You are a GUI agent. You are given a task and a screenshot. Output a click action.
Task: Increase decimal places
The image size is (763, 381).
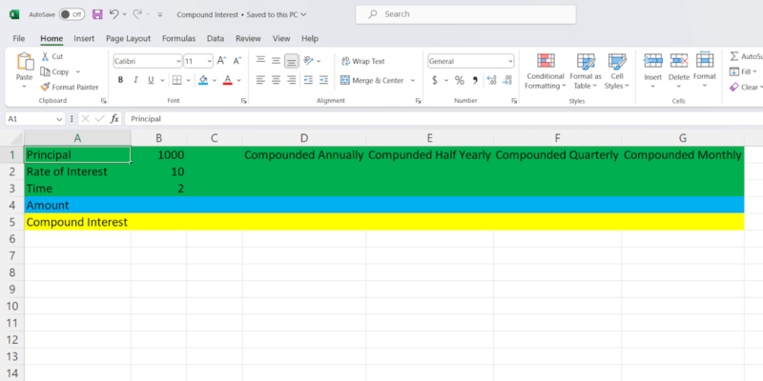click(491, 81)
